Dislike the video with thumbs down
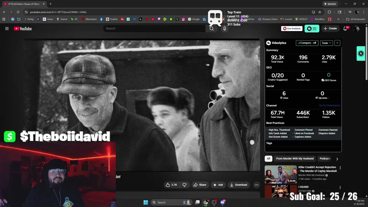368x207 pixels. (x=185, y=185)
